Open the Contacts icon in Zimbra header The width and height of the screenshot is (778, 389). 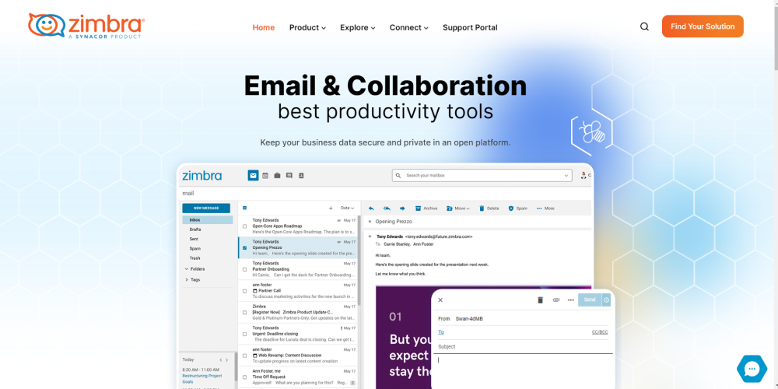point(300,176)
